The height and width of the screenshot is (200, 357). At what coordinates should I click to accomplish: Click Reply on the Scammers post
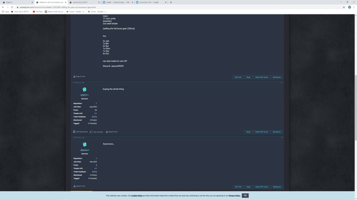[x=248, y=187]
